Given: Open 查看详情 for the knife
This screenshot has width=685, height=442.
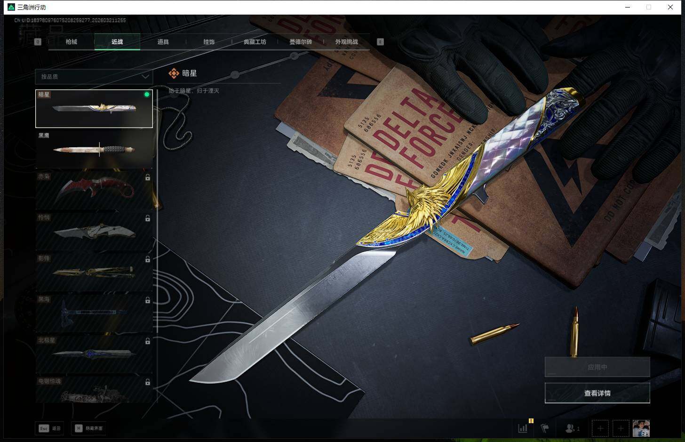Looking at the screenshot, I should click(597, 393).
